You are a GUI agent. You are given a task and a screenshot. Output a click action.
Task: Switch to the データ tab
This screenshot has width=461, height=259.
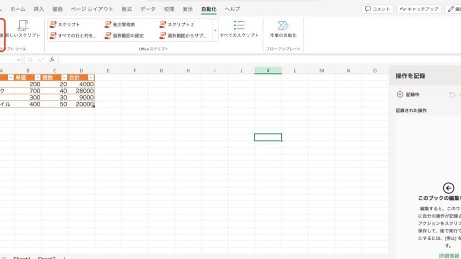pyautogui.click(x=148, y=9)
